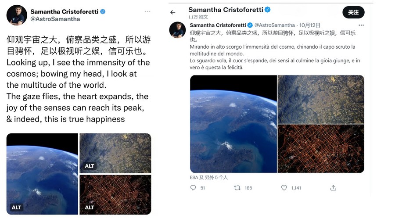
Task: Open the avatar beside the Italian tweet
Action: point(178,30)
